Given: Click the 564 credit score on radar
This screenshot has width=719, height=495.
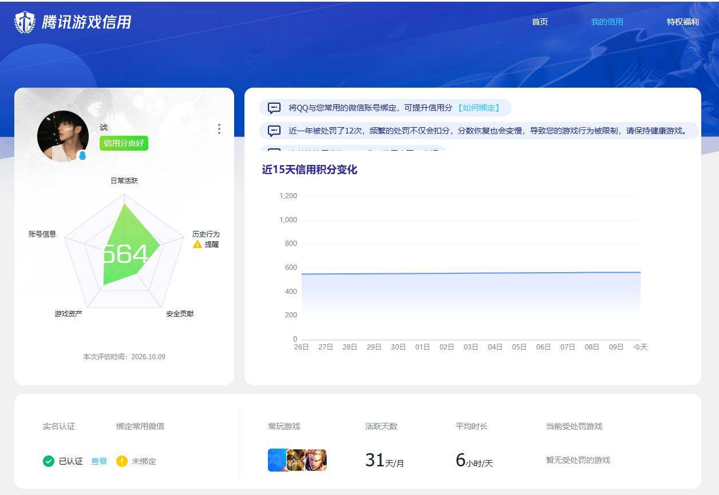Looking at the screenshot, I should 124,254.
